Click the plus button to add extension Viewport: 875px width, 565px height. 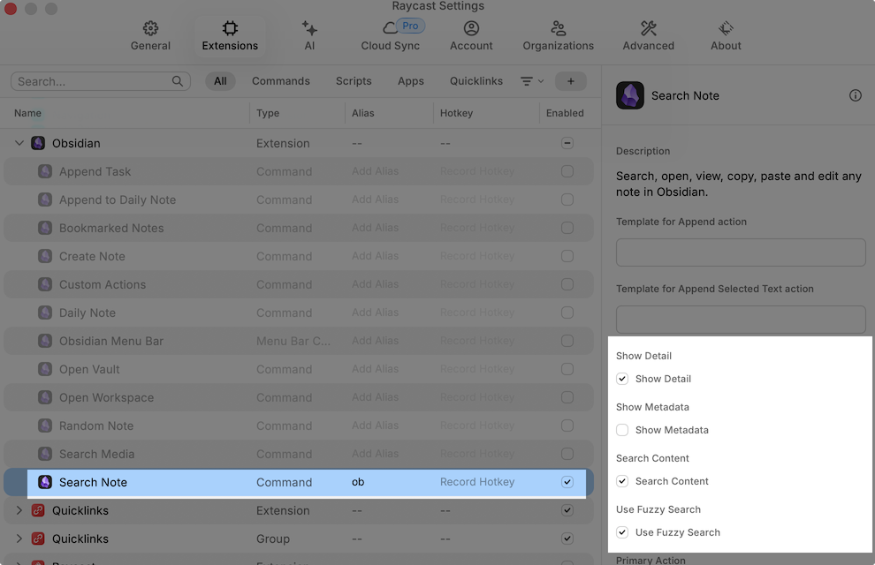(x=570, y=81)
